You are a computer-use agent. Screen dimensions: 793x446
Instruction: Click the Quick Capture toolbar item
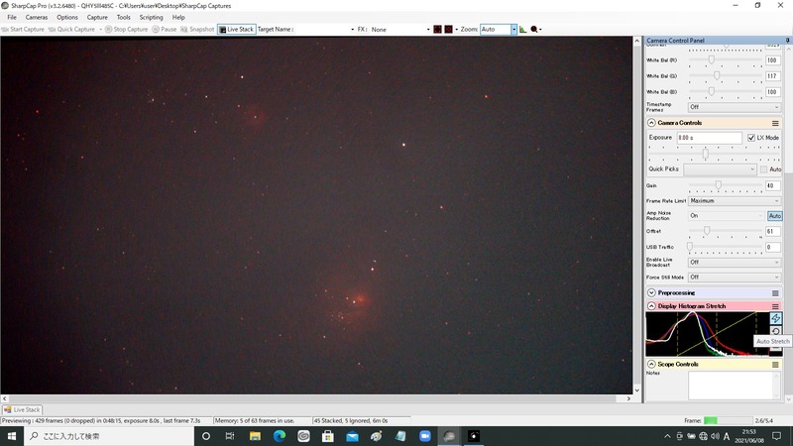(71, 30)
